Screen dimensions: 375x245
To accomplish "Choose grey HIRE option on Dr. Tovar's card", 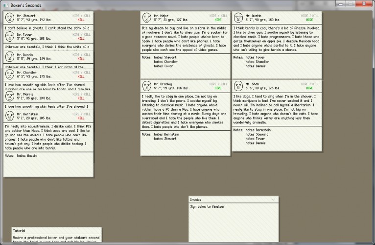I will pos(76,34).
